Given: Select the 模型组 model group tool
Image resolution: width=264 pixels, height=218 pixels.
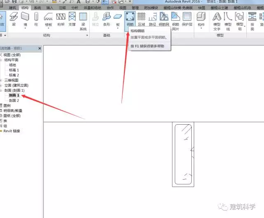Looking at the screenshot, I should point(240,21).
